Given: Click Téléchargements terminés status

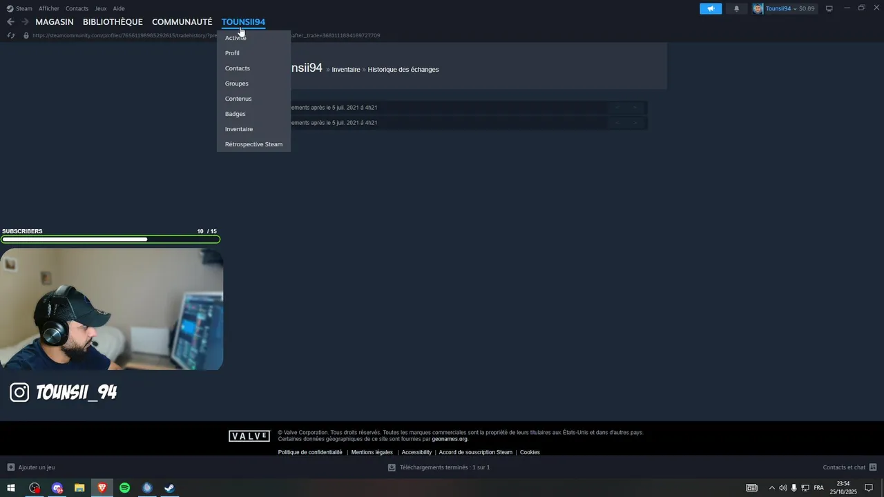Looking at the screenshot, I should coord(439,467).
